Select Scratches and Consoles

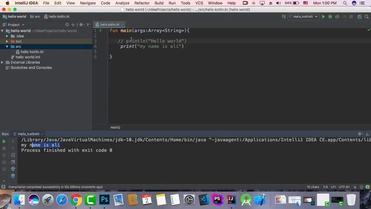coord(28,68)
